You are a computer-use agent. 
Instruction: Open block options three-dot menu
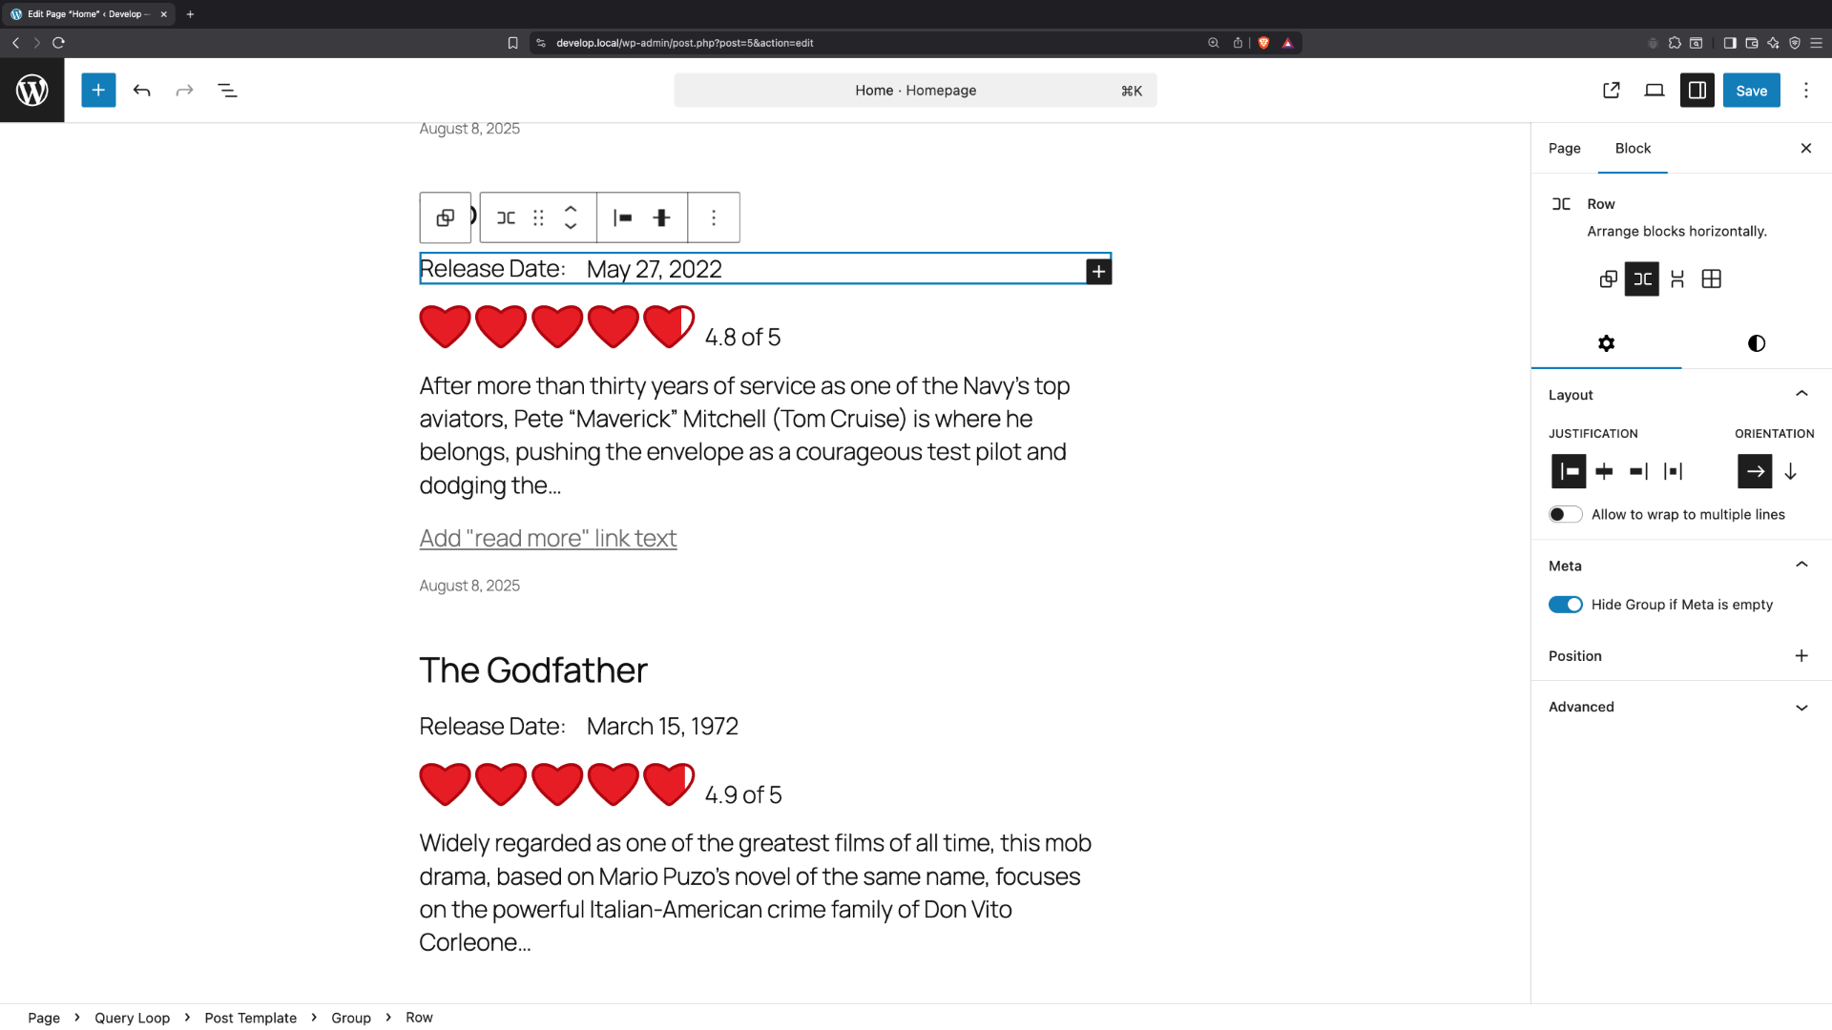coord(714,217)
